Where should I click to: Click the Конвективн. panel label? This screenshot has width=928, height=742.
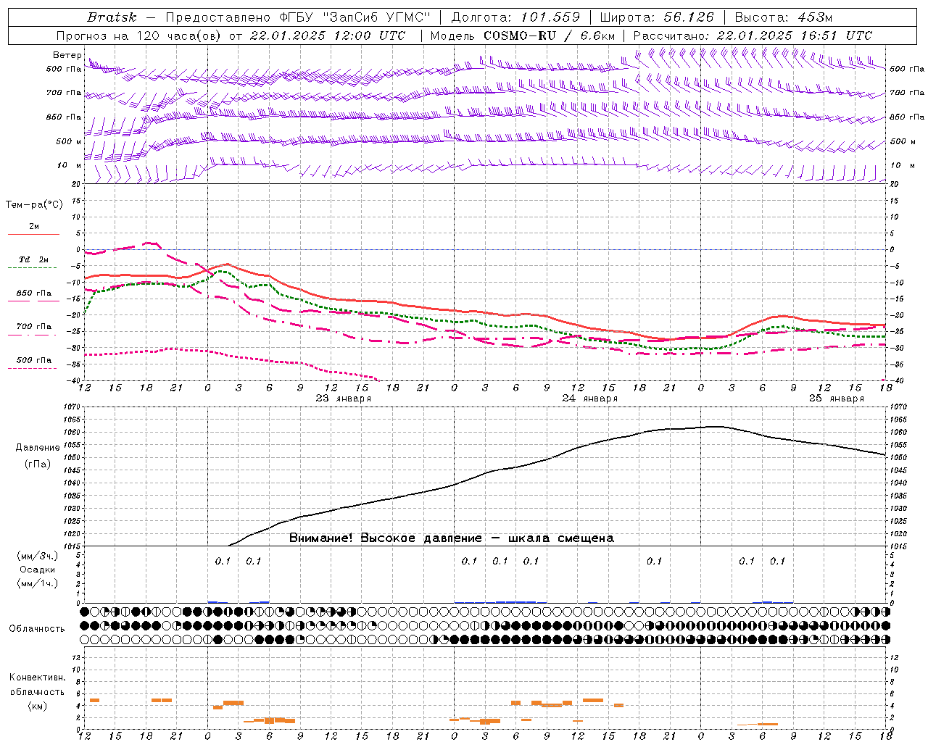tap(37, 678)
